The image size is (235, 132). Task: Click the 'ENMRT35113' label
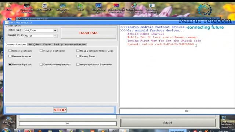coord(15,36)
